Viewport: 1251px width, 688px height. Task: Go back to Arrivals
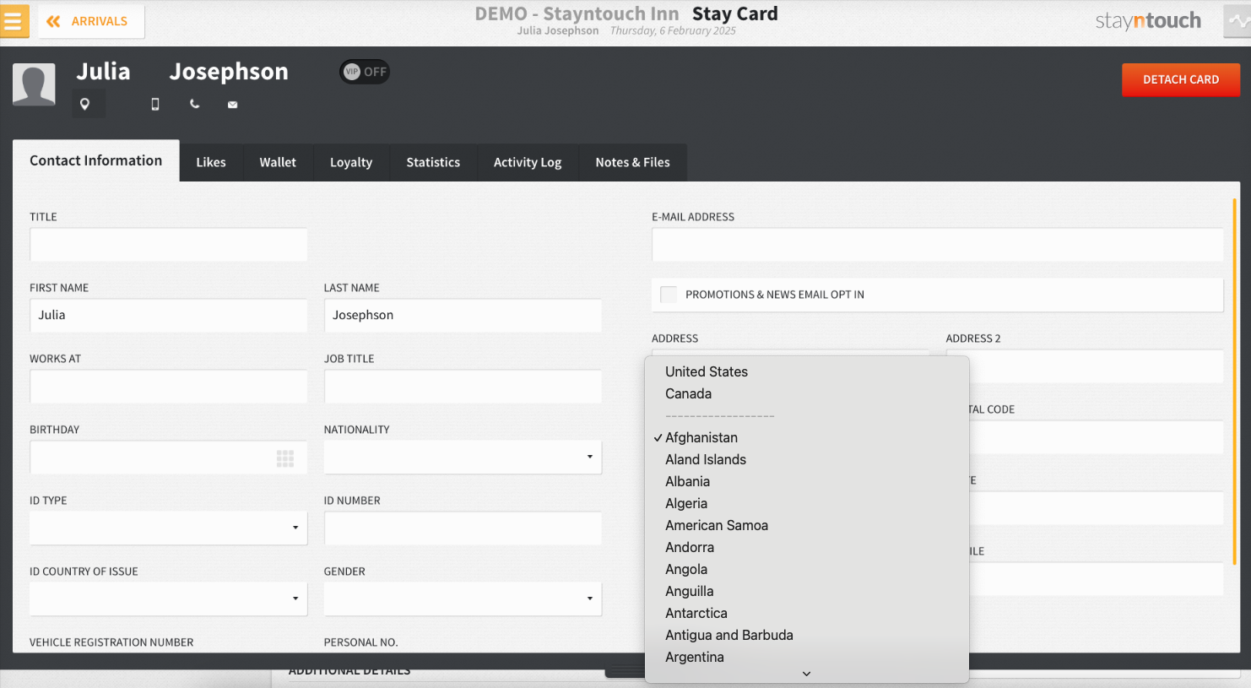(x=91, y=21)
